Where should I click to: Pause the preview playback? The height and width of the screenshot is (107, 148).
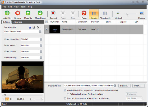(7, 99)
